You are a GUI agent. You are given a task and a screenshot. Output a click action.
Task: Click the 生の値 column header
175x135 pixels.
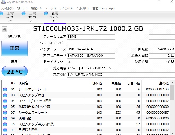pos(156,83)
